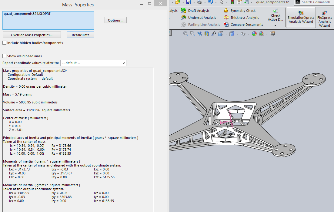
Task: Choose the Select cursor tool icon
Action: (x=222, y=2)
